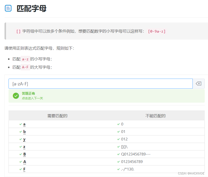This screenshot has height=177, width=208.
Task: Click the checkmark icon beside '012'
Action: pyautogui.click(x=118, y=139)
